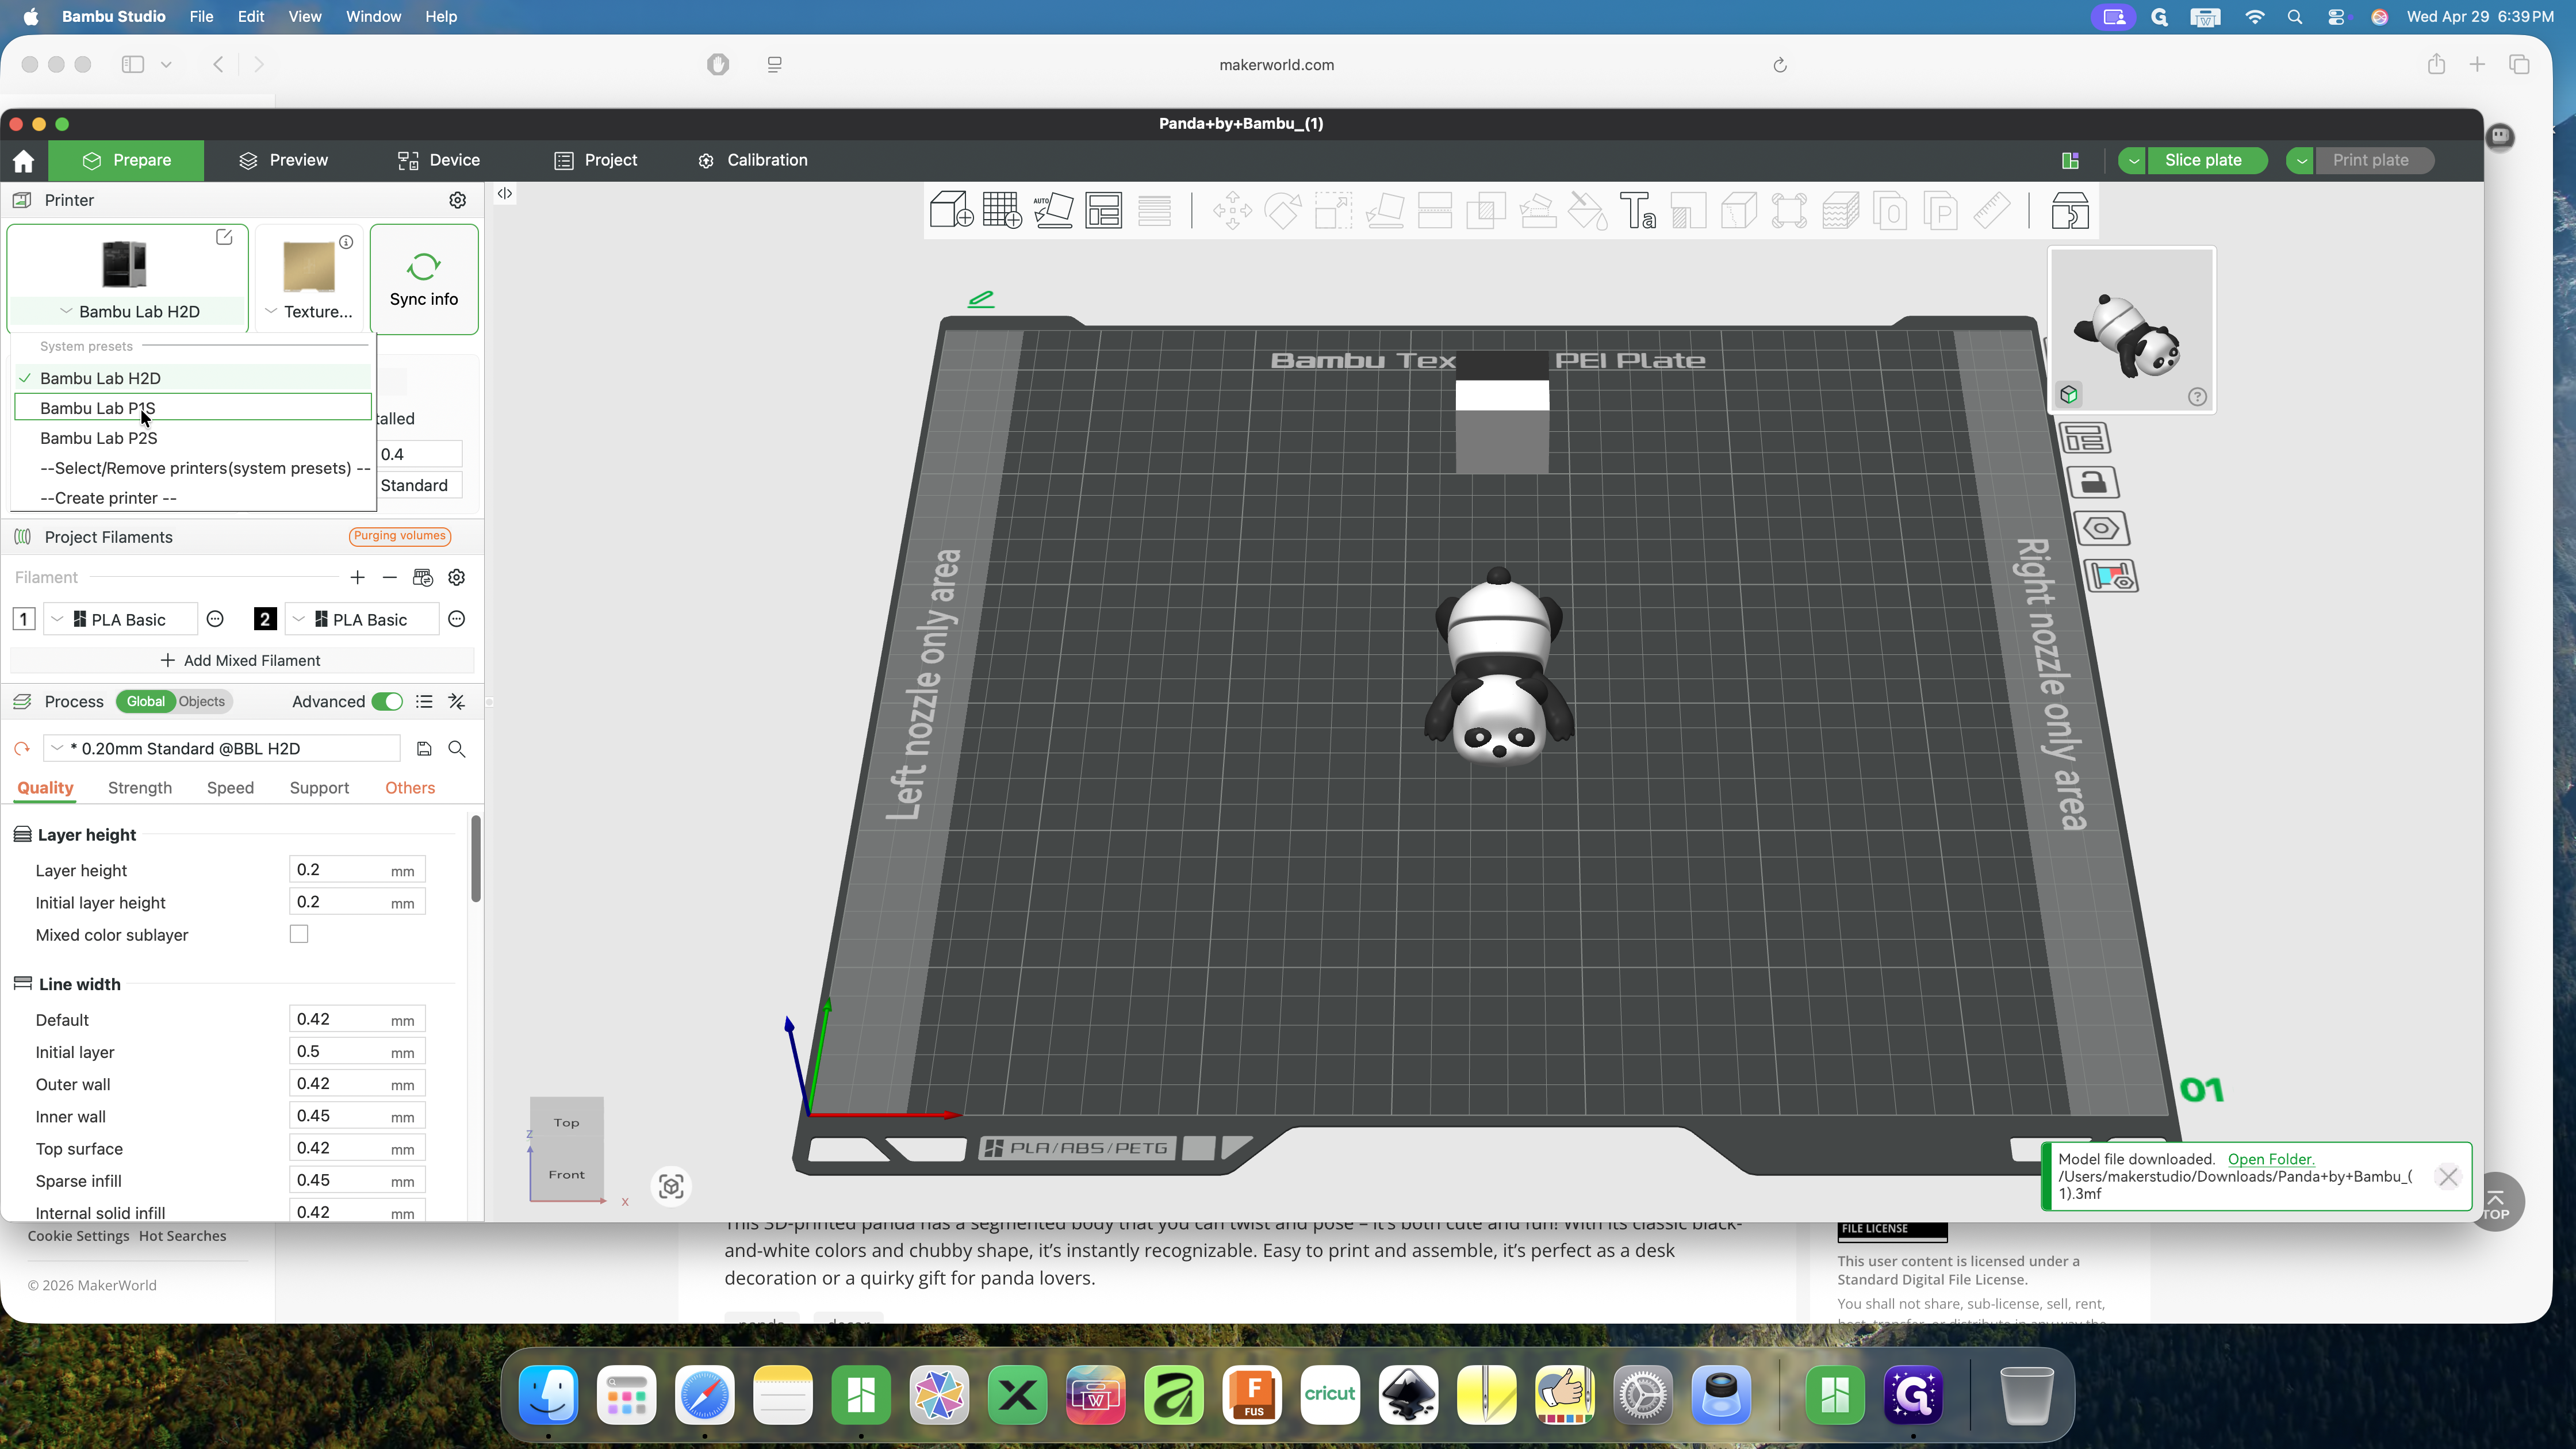Choose the Create printer entry

[193, 498]
